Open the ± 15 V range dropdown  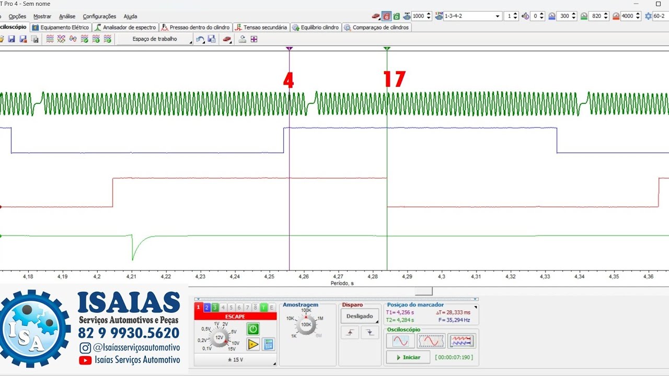[x=235, y=360]
